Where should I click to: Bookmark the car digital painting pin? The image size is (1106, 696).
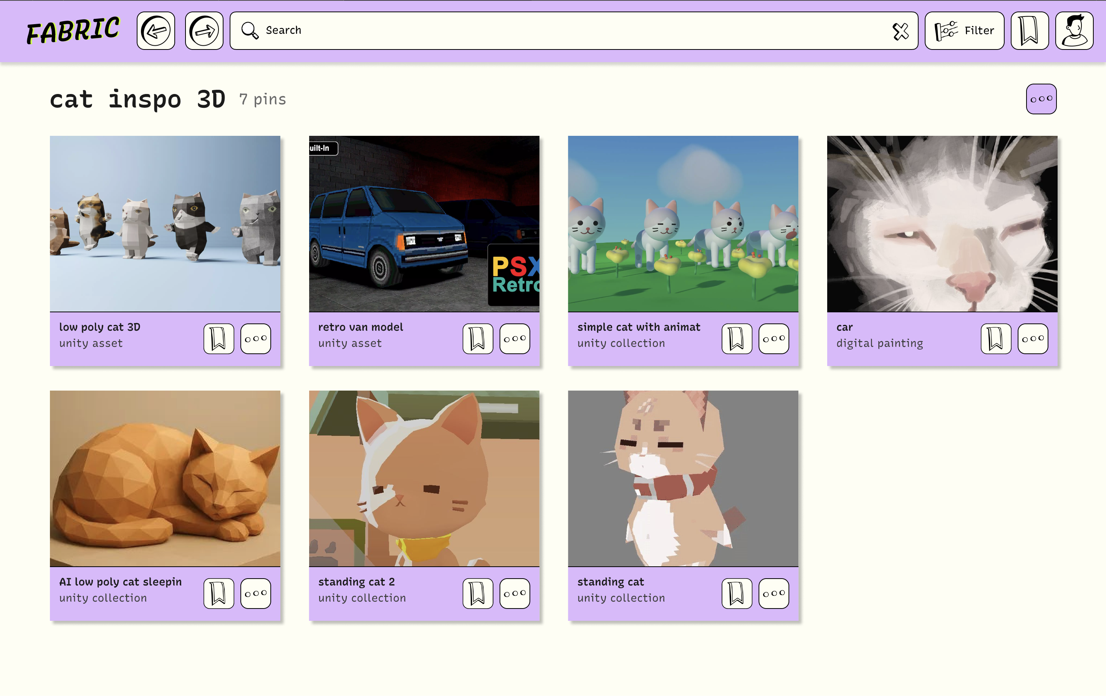coord(996,338)
